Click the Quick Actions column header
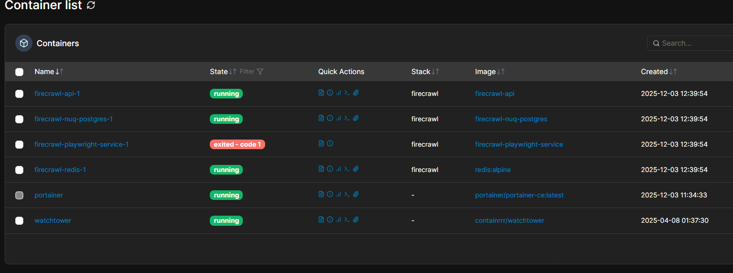This screenshot has height=273, width=733. (341, 72)
